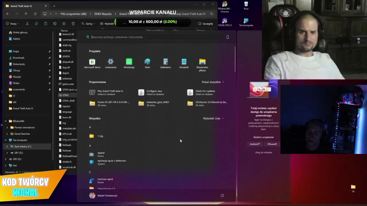Open Centrum opinii app
Screen dimensions: 367x206
click(101, 181)
